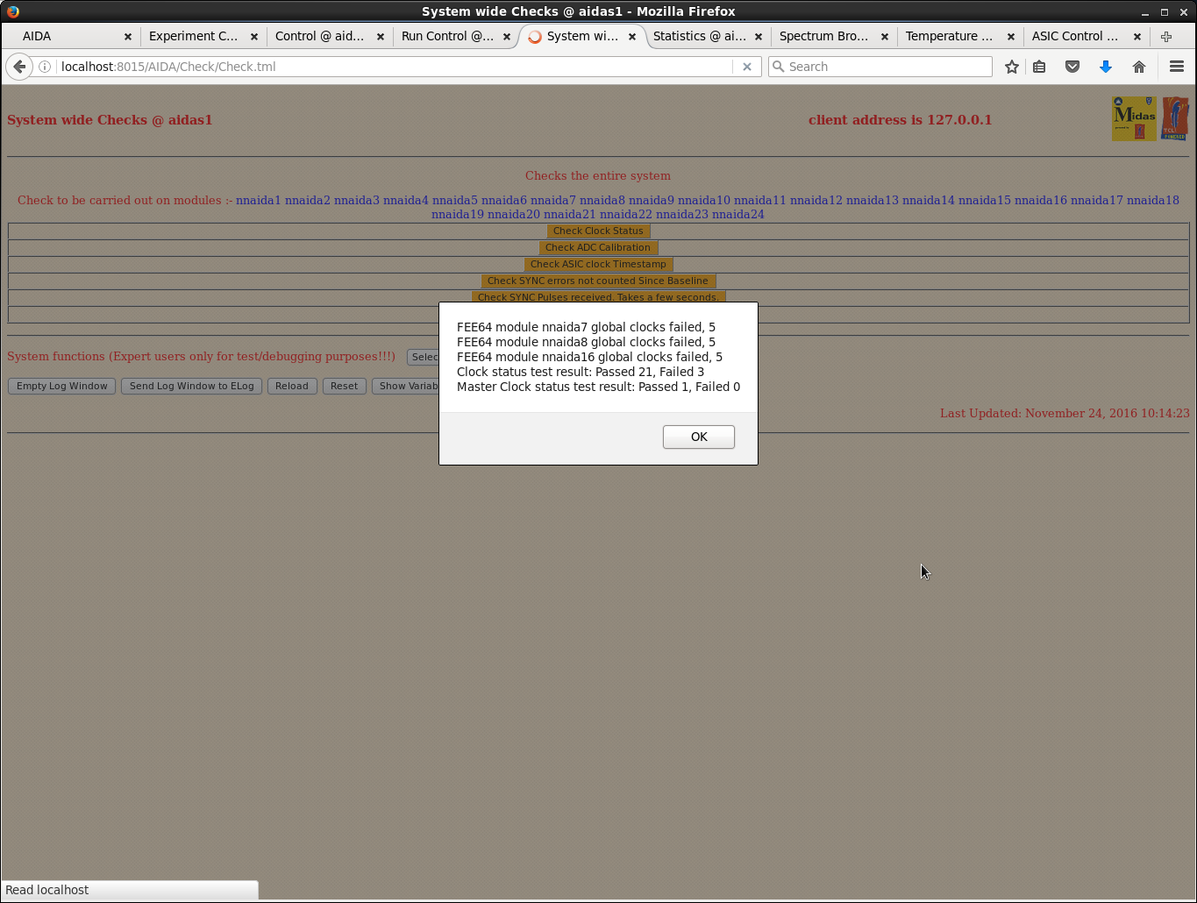Close the Temperature tab

tap(1011, 37)
